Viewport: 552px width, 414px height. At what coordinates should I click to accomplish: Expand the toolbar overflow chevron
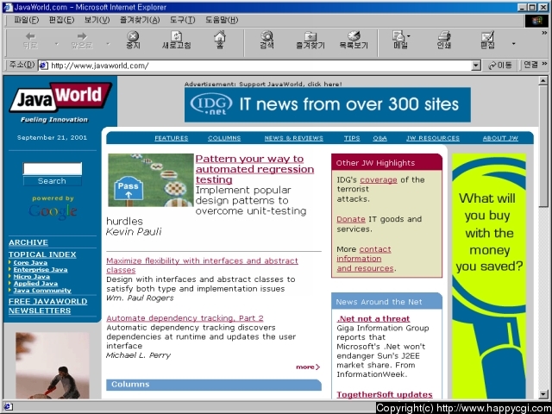tap(544, 33)
